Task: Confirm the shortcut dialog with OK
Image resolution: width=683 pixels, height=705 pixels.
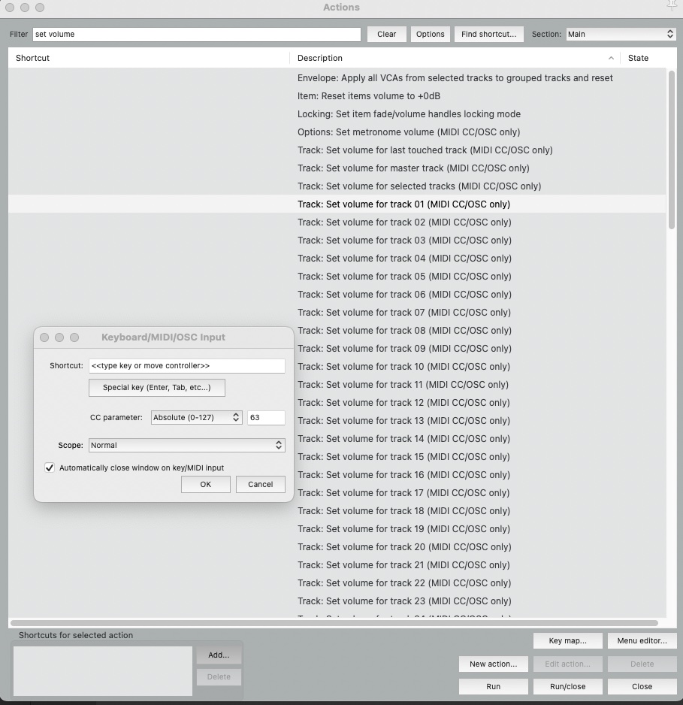Action: point(205,485)
